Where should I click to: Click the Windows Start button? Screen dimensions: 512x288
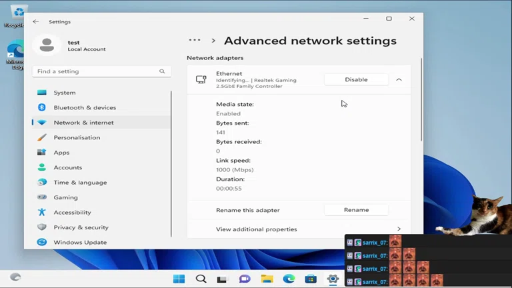pos(179,279)
